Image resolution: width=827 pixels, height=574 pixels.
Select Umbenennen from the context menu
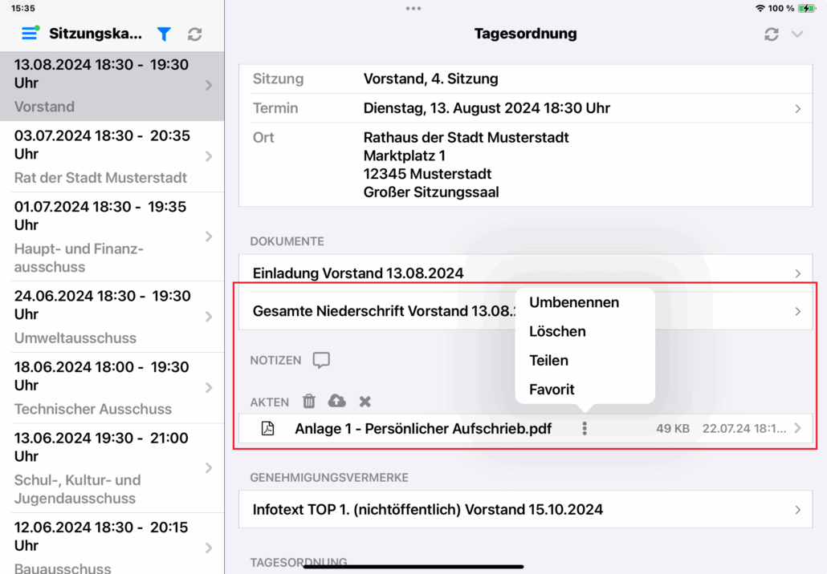tap(574, 302)
